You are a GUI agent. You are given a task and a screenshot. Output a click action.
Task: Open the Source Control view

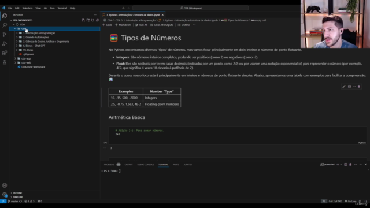pos(5,35)
